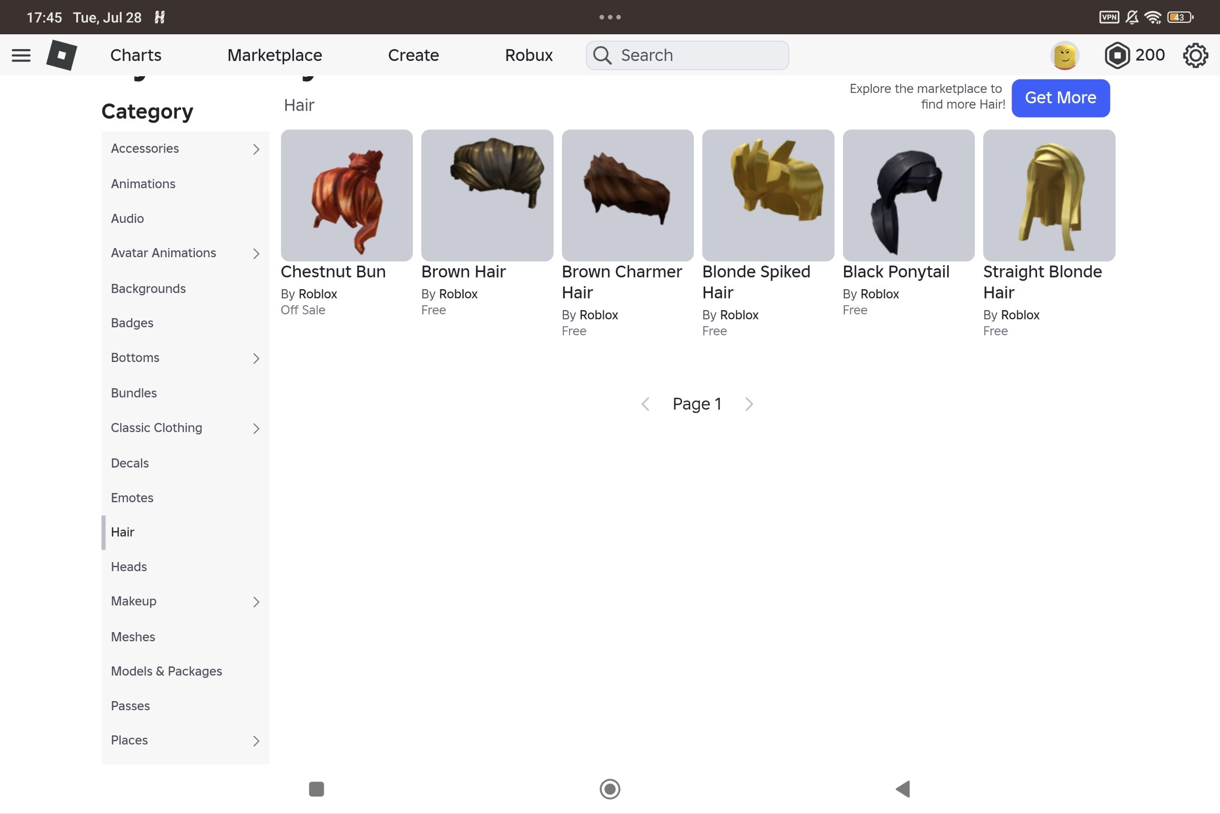Open the hamburger navigation menu

[21, 55]
